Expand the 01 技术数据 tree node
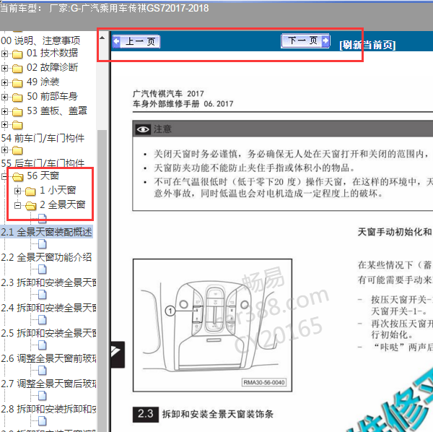 4,53
